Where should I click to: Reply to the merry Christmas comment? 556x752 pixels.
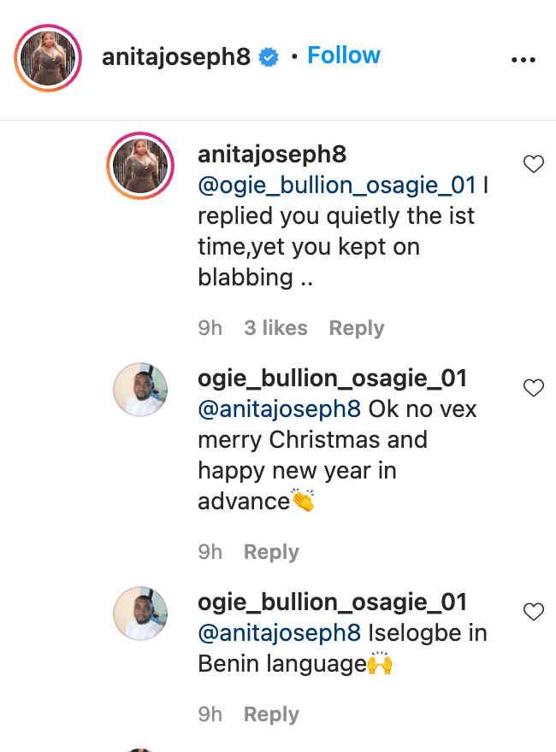[271, 552]
